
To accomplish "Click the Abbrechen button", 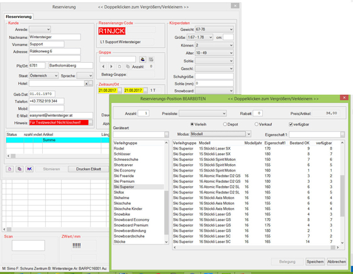I will click(337, 261).
